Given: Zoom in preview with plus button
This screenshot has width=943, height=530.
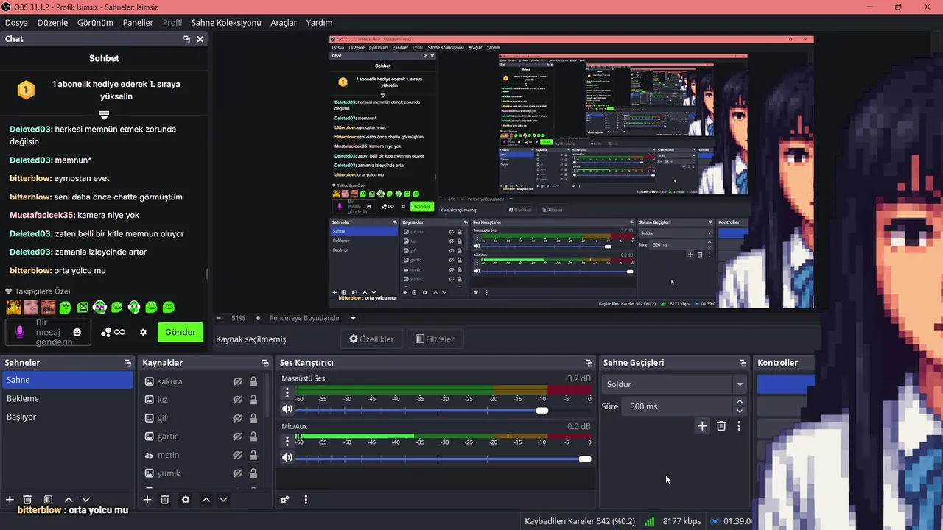Looking at the screenshot, I should (257, 318).
